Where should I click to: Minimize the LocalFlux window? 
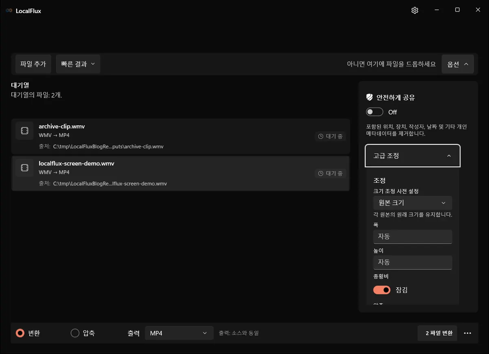(x=436, y=10)
